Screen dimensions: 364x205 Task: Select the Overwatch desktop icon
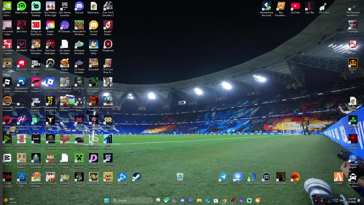click(x=50, y=65)
